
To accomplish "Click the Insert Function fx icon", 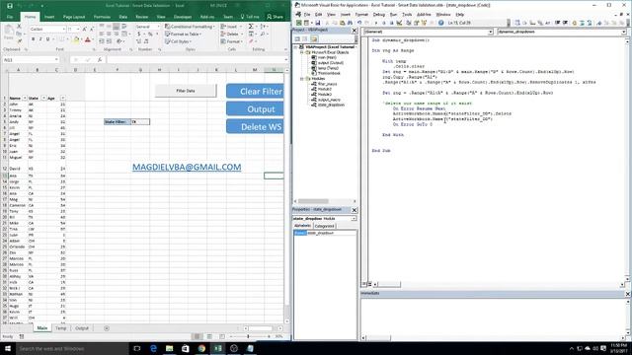I will (x=100, y=59).
